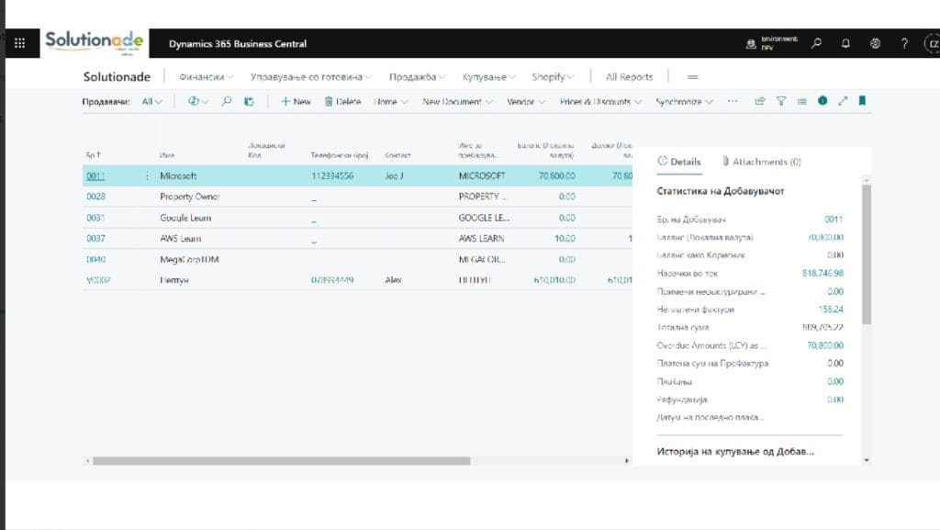Open the notifications bell

click(845, 43)
